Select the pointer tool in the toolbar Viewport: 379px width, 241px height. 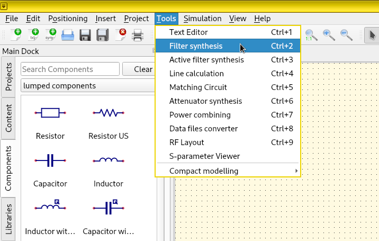point(373,35)
